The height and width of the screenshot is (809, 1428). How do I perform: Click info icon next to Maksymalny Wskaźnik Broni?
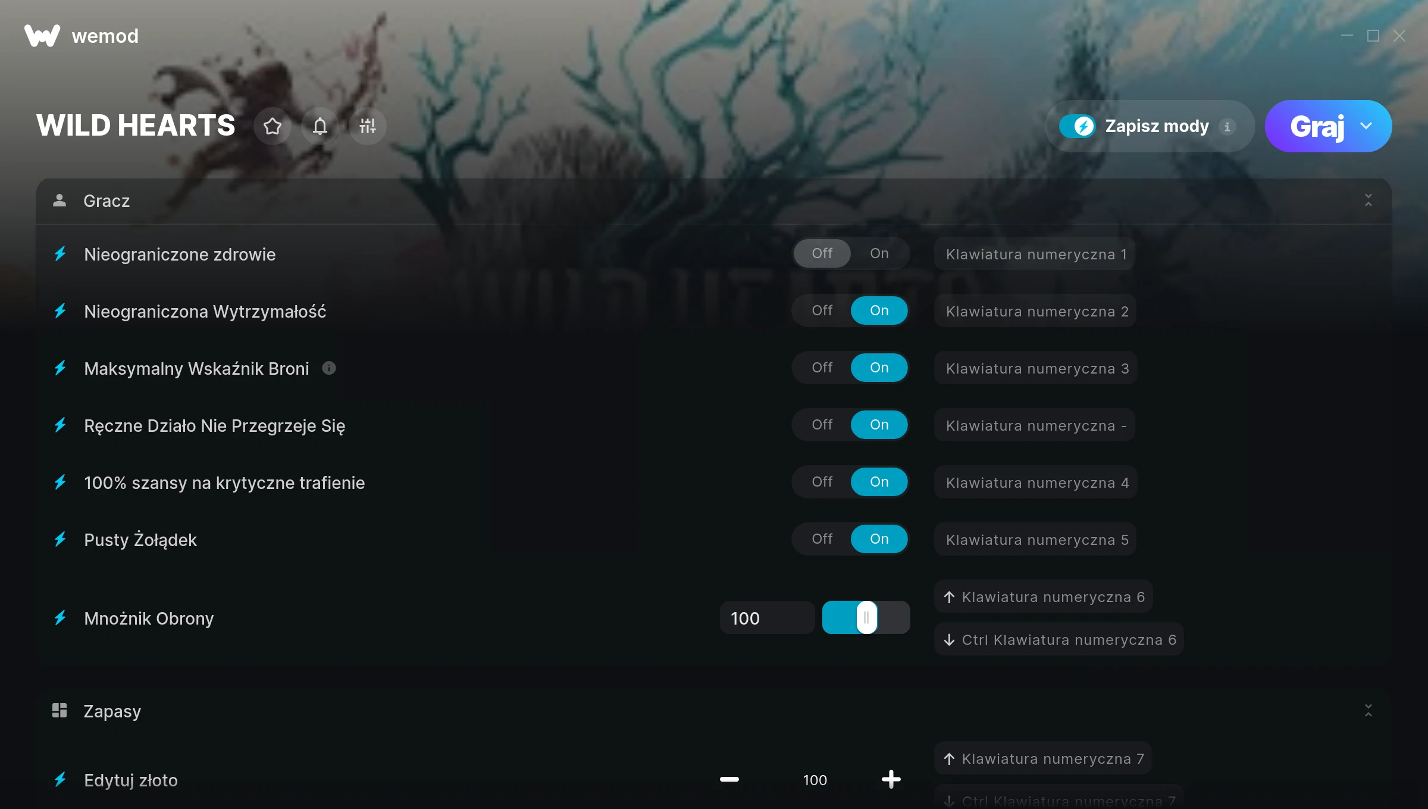click(329, 368)
